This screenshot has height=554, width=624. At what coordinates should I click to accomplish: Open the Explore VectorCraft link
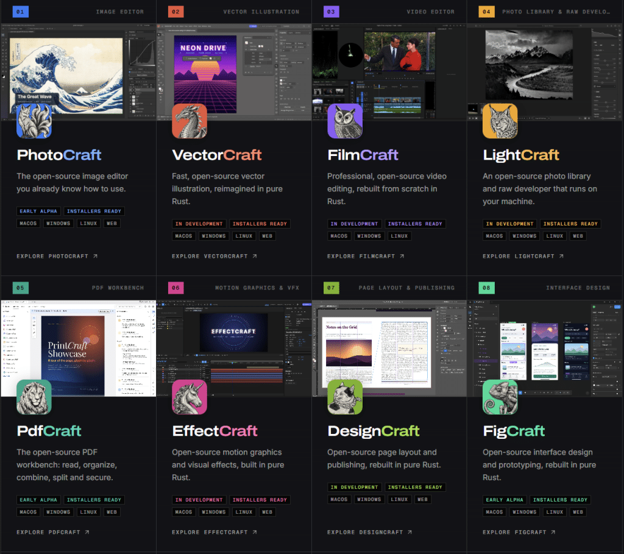(214, 257)
